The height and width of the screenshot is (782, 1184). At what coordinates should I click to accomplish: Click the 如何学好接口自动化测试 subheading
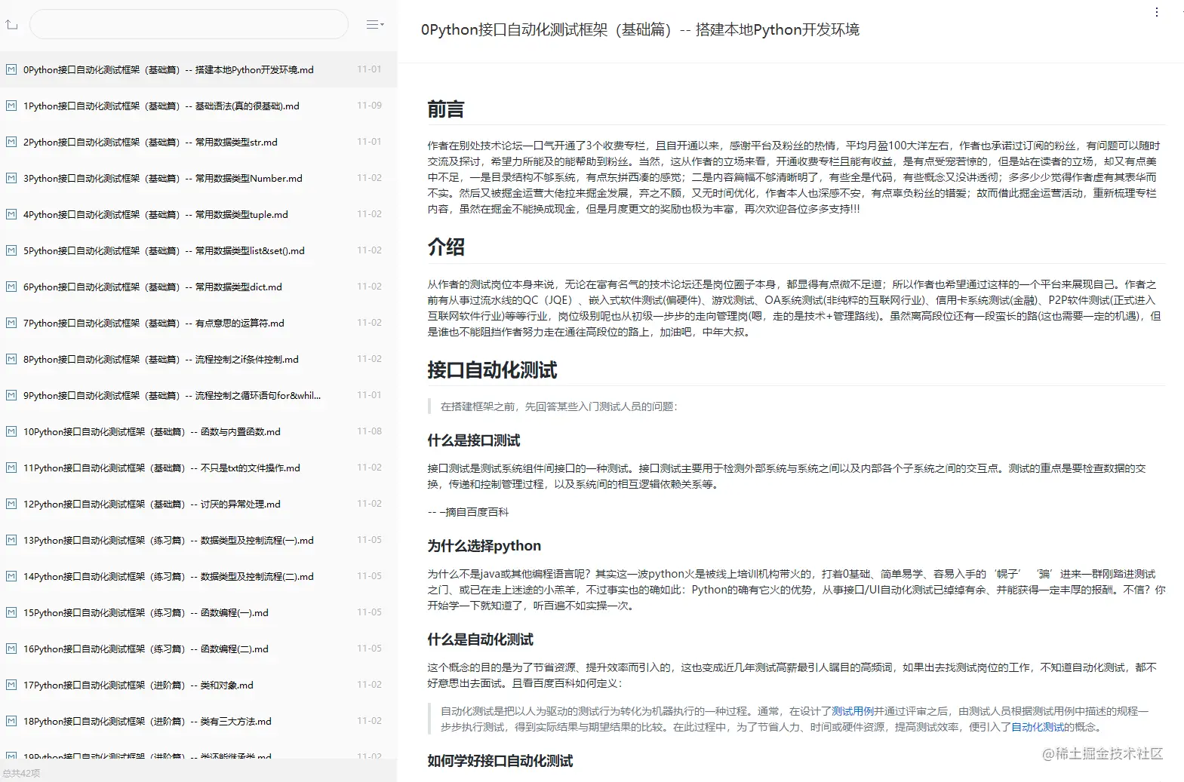[500, 761]
